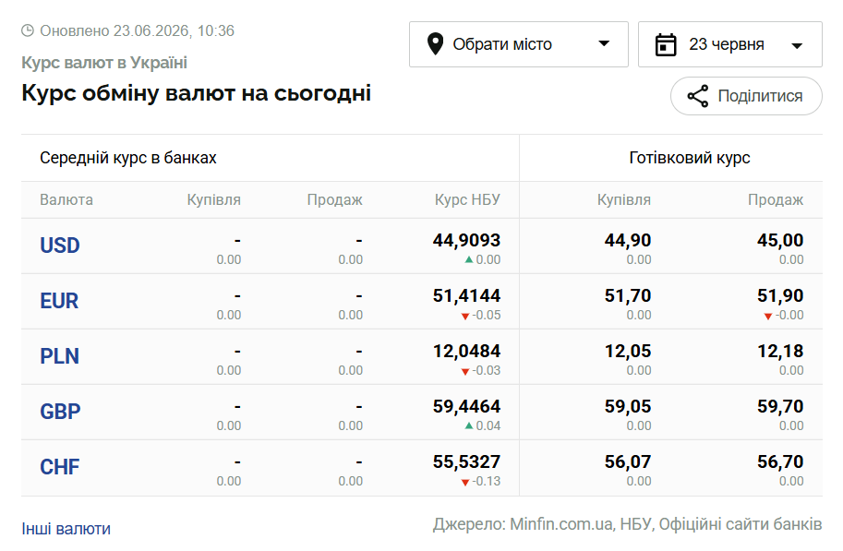This screenshot has height=551, width=843.
Task: Click the location pin icon
Action: (435, 44)
